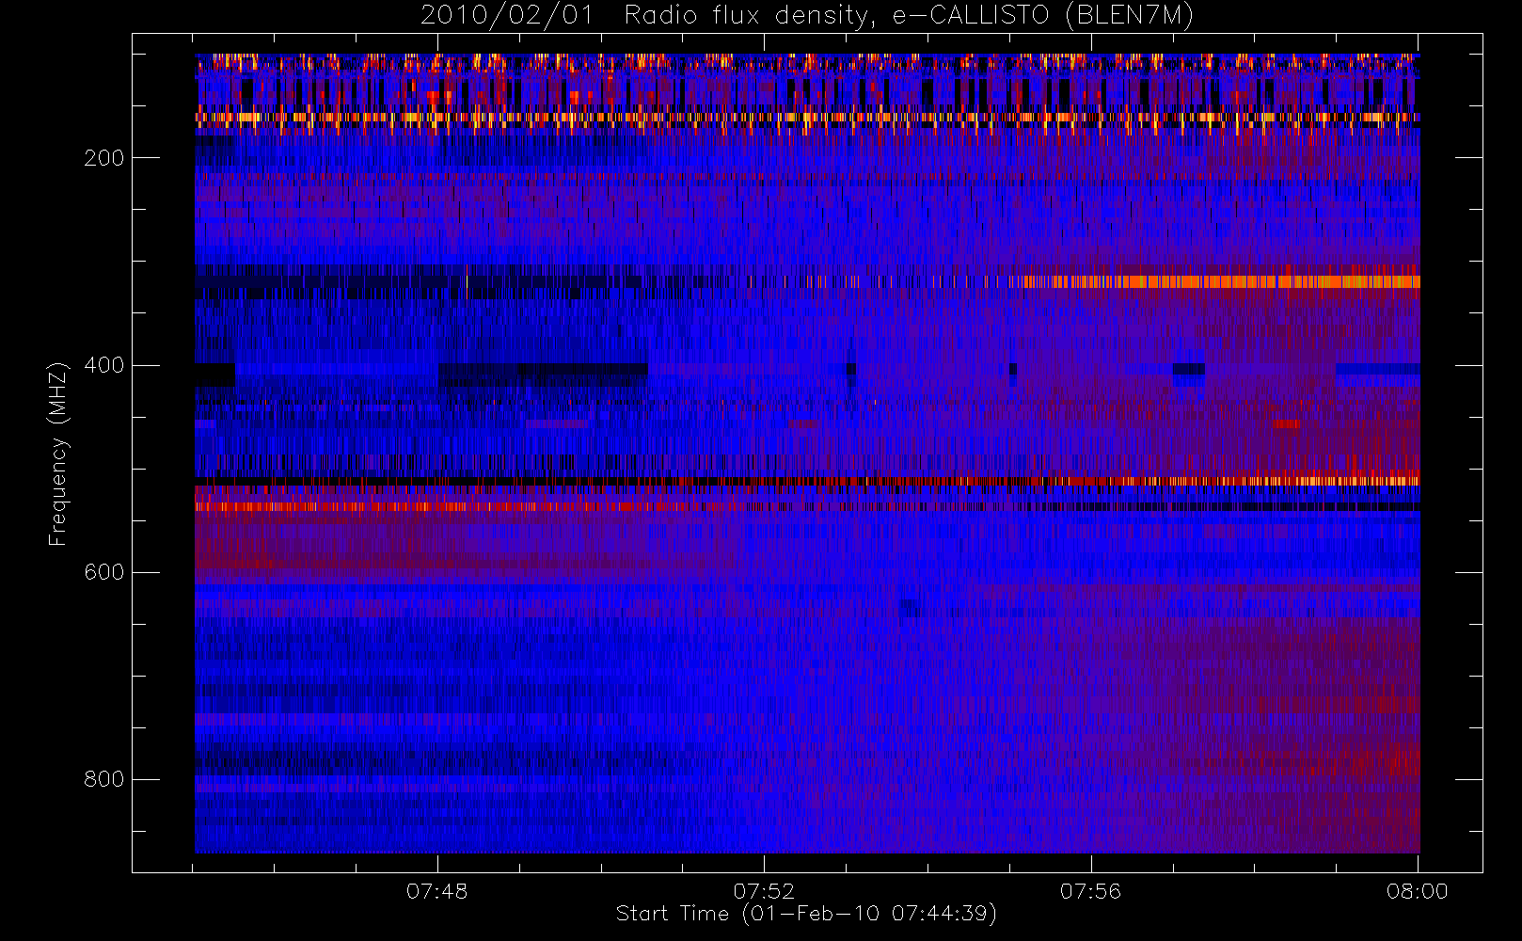
Task: Click the 08:00 time axis label
Action: click(x=1418, y=890)
